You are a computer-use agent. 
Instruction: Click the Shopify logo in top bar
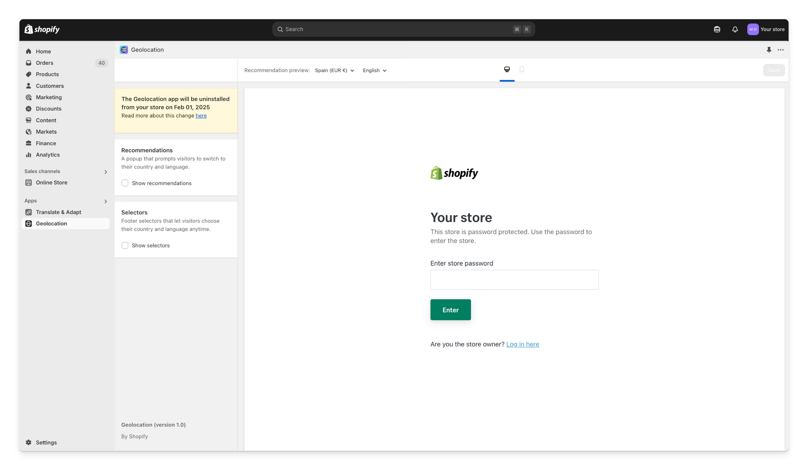(42, 29)
